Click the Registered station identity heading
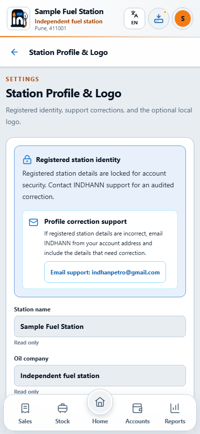This screenshot has width=200, height=434. coord(78,160)
